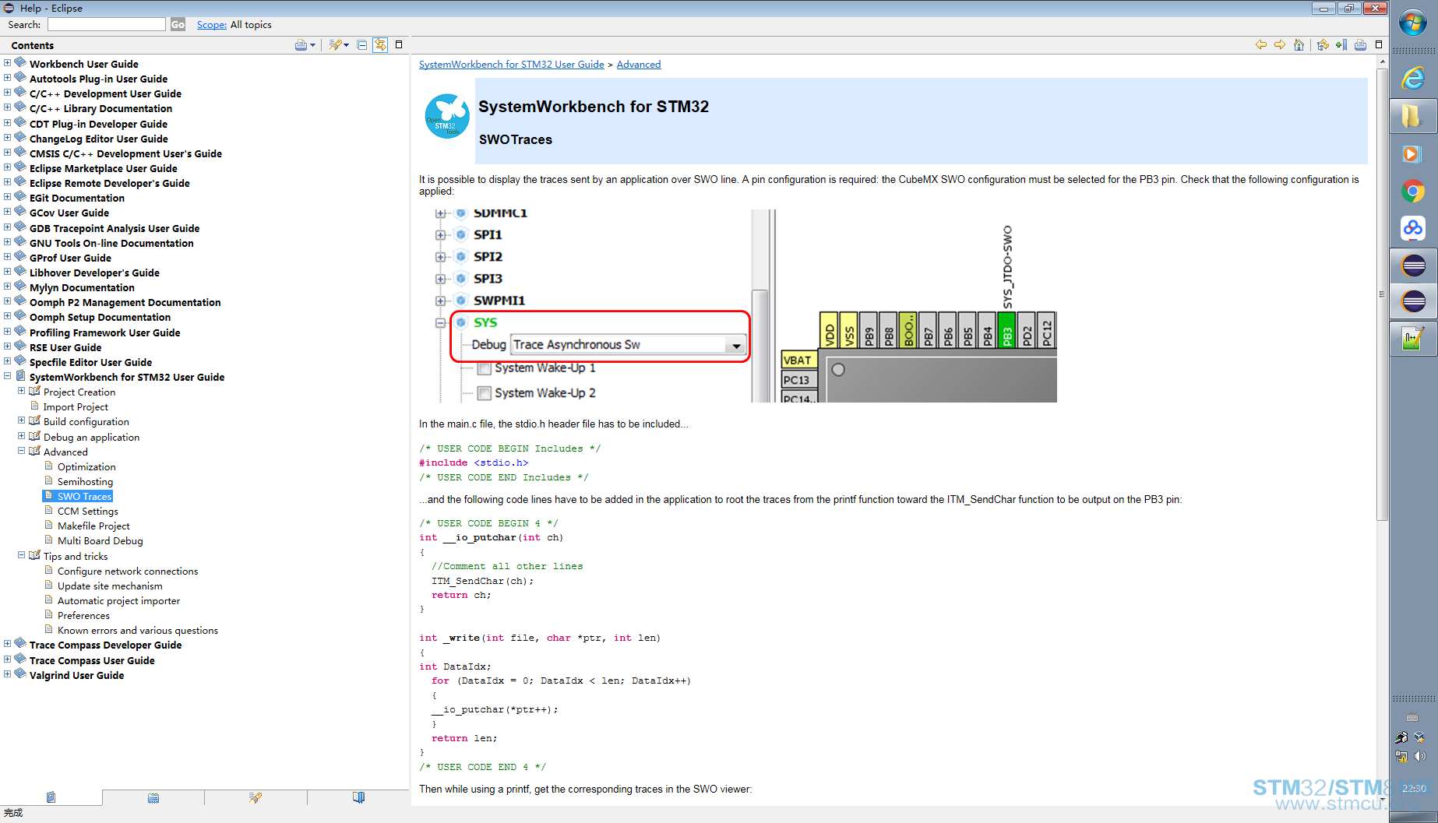Click the taskbar clock showing 22:30
This screenshot has height=823, width=1438.
point(1414,788)
